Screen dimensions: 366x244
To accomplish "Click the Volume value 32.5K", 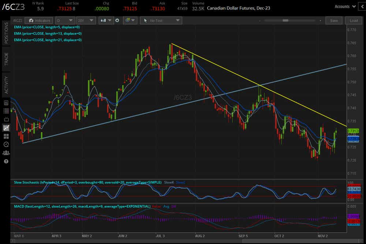I will coord(198,9).
